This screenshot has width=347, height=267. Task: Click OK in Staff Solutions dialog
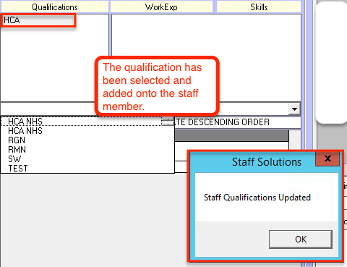[x=301, y=240]
